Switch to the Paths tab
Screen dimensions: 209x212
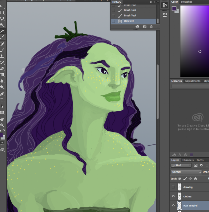(200, 160)
